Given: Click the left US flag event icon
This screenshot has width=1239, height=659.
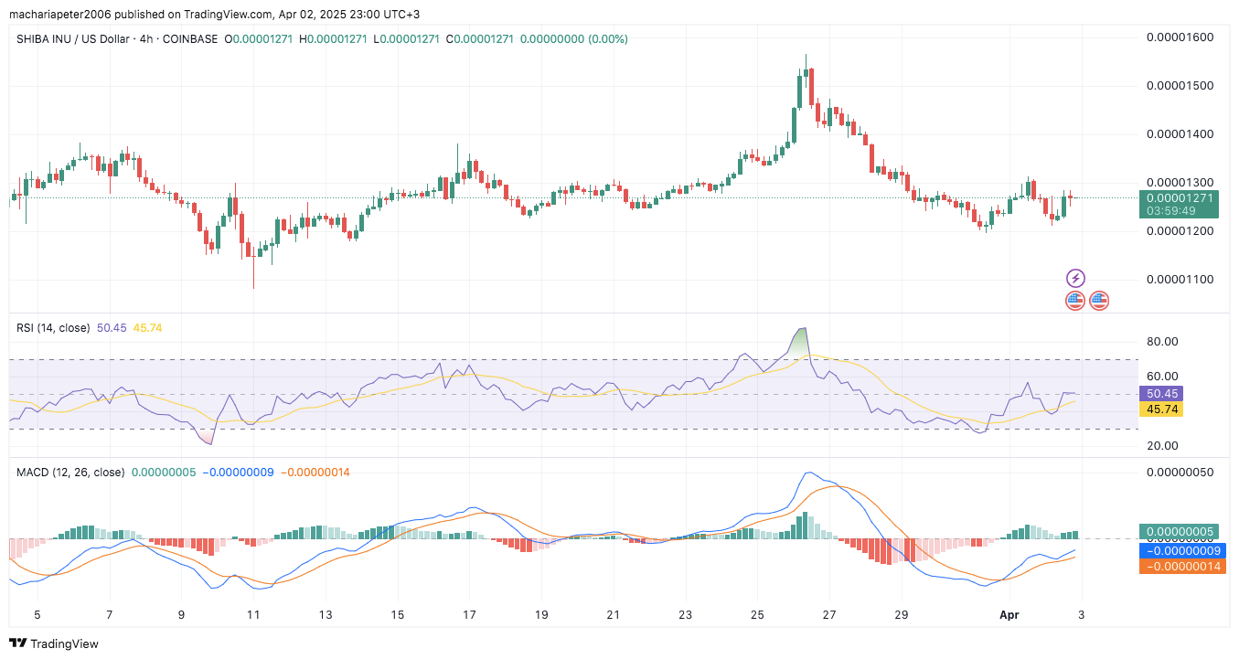Looking at the screenshot, I should [1074, 300].
